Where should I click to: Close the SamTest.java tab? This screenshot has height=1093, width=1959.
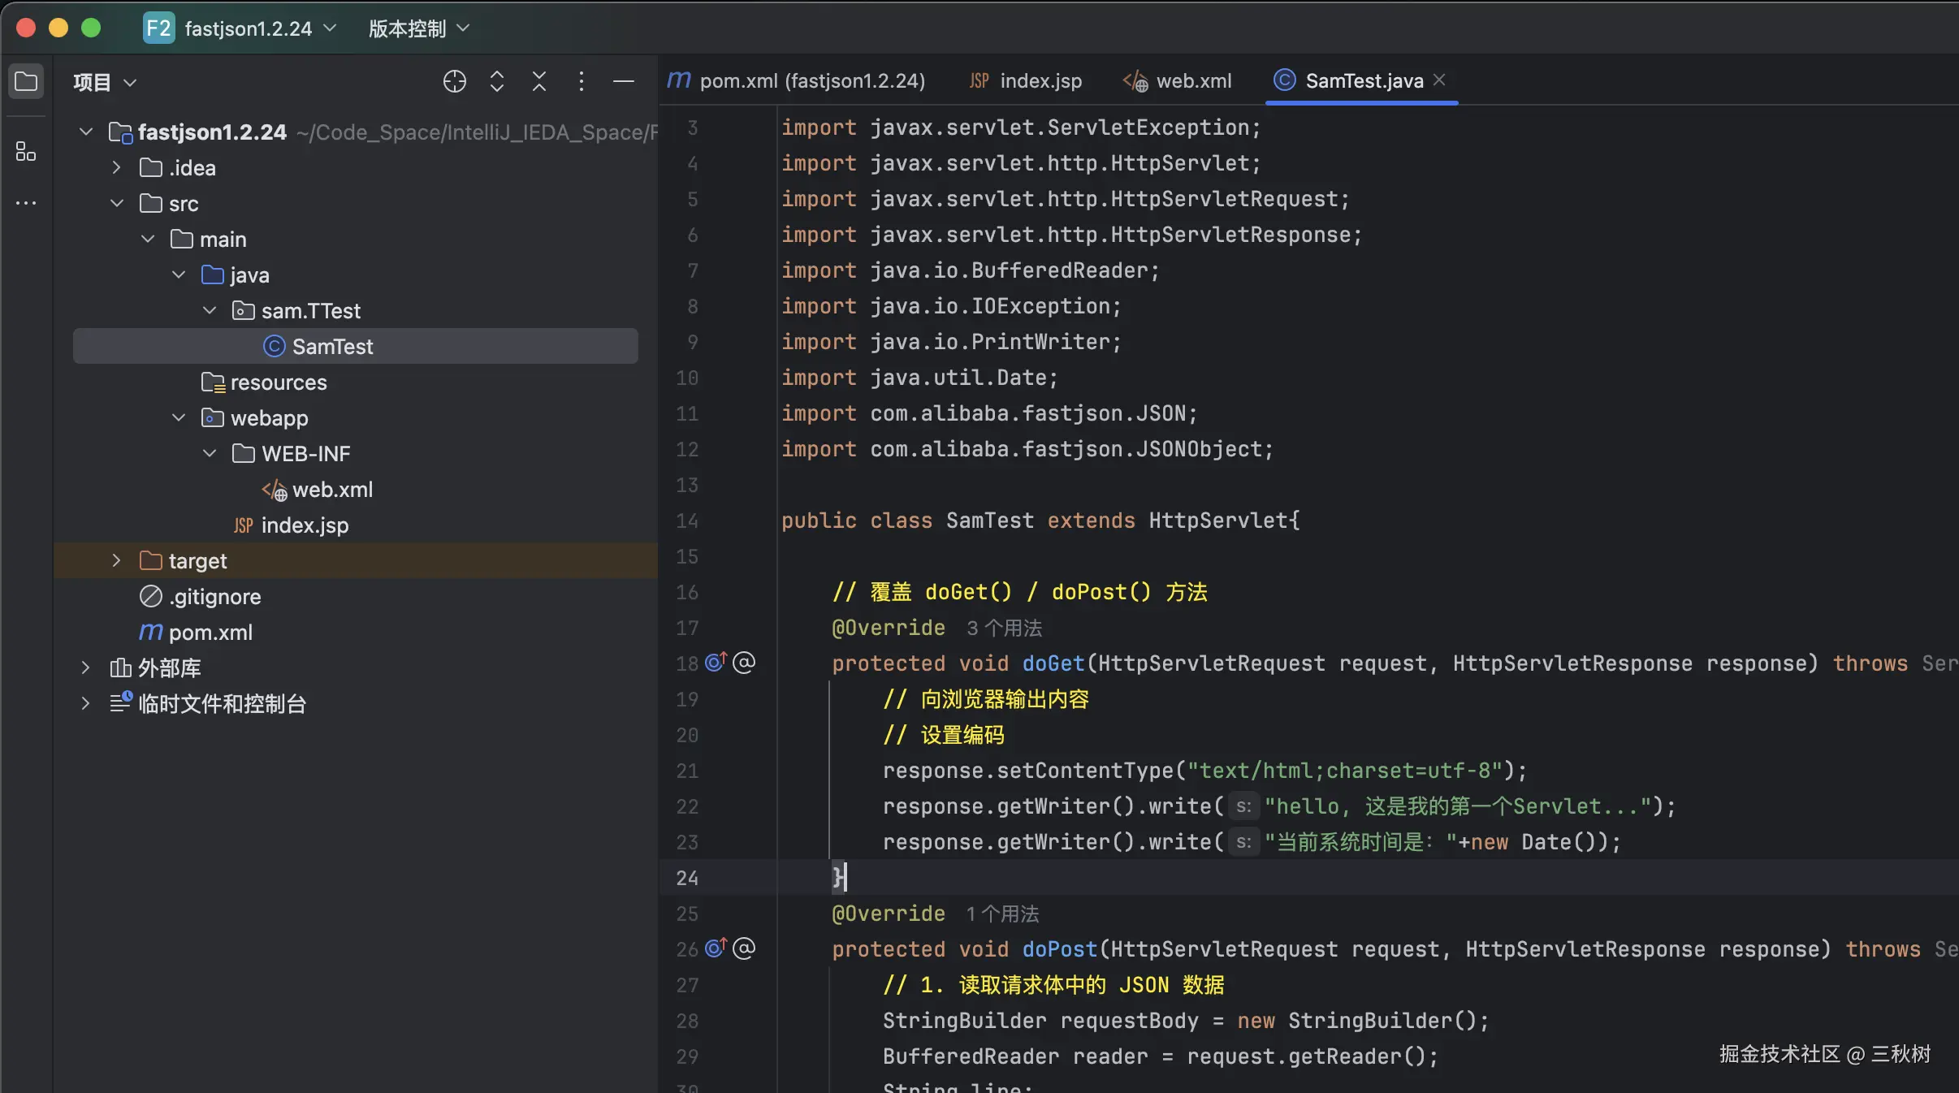point(1439,80)
